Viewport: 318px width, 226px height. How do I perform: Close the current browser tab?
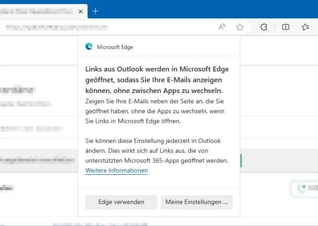[80, 11]
